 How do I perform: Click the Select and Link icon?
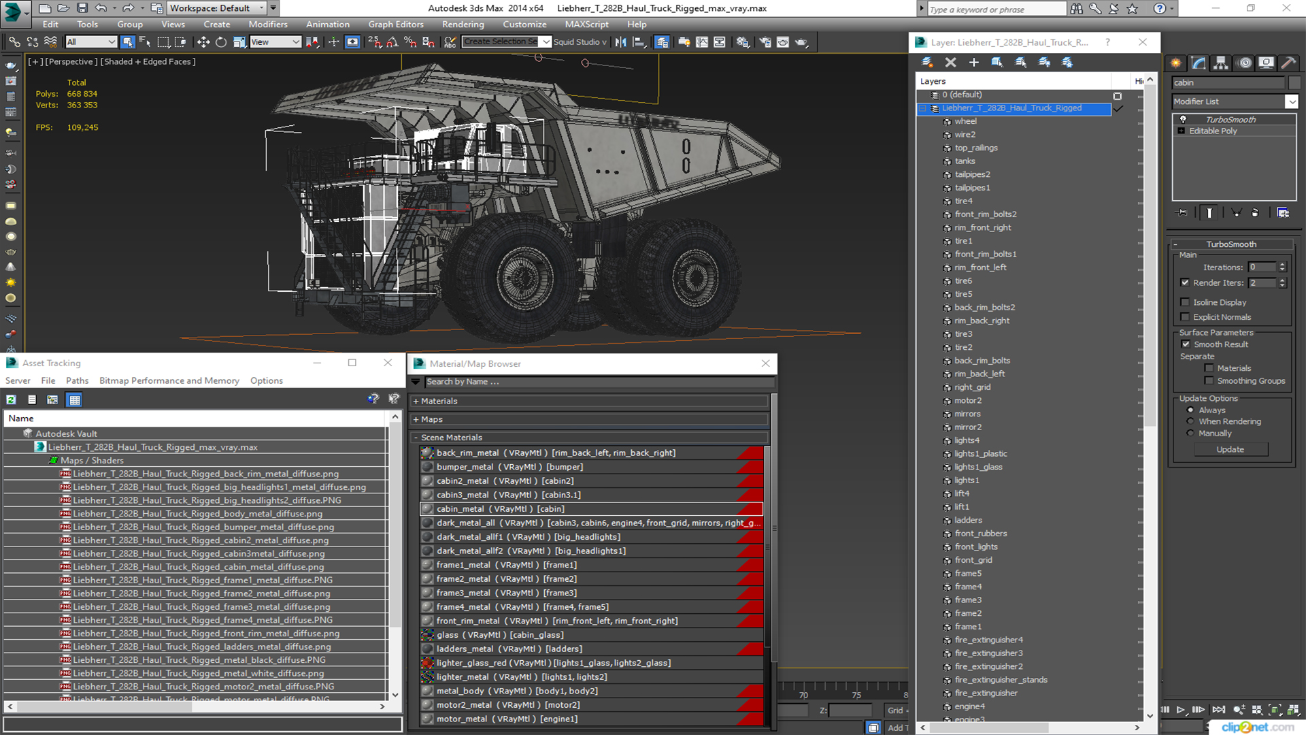click(14, 42)
